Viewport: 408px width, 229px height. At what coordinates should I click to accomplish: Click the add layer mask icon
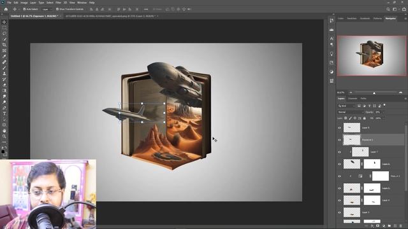tap(378, 226)
